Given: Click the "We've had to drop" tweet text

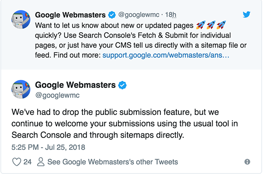Looking at the screenshot, I should click(x=124, y=123).
